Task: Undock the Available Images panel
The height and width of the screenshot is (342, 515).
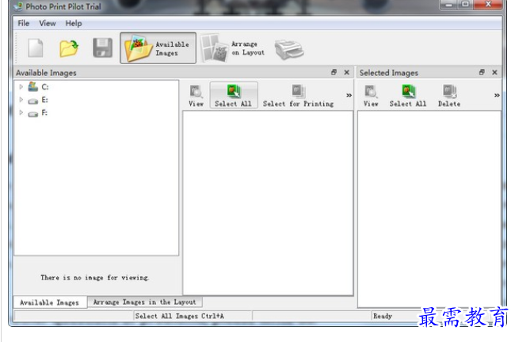Action: 334,72
